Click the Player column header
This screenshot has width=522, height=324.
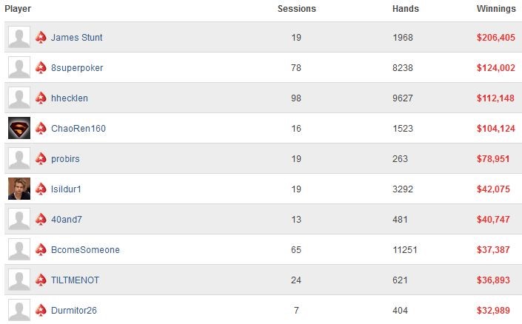(x=18, y=9)
